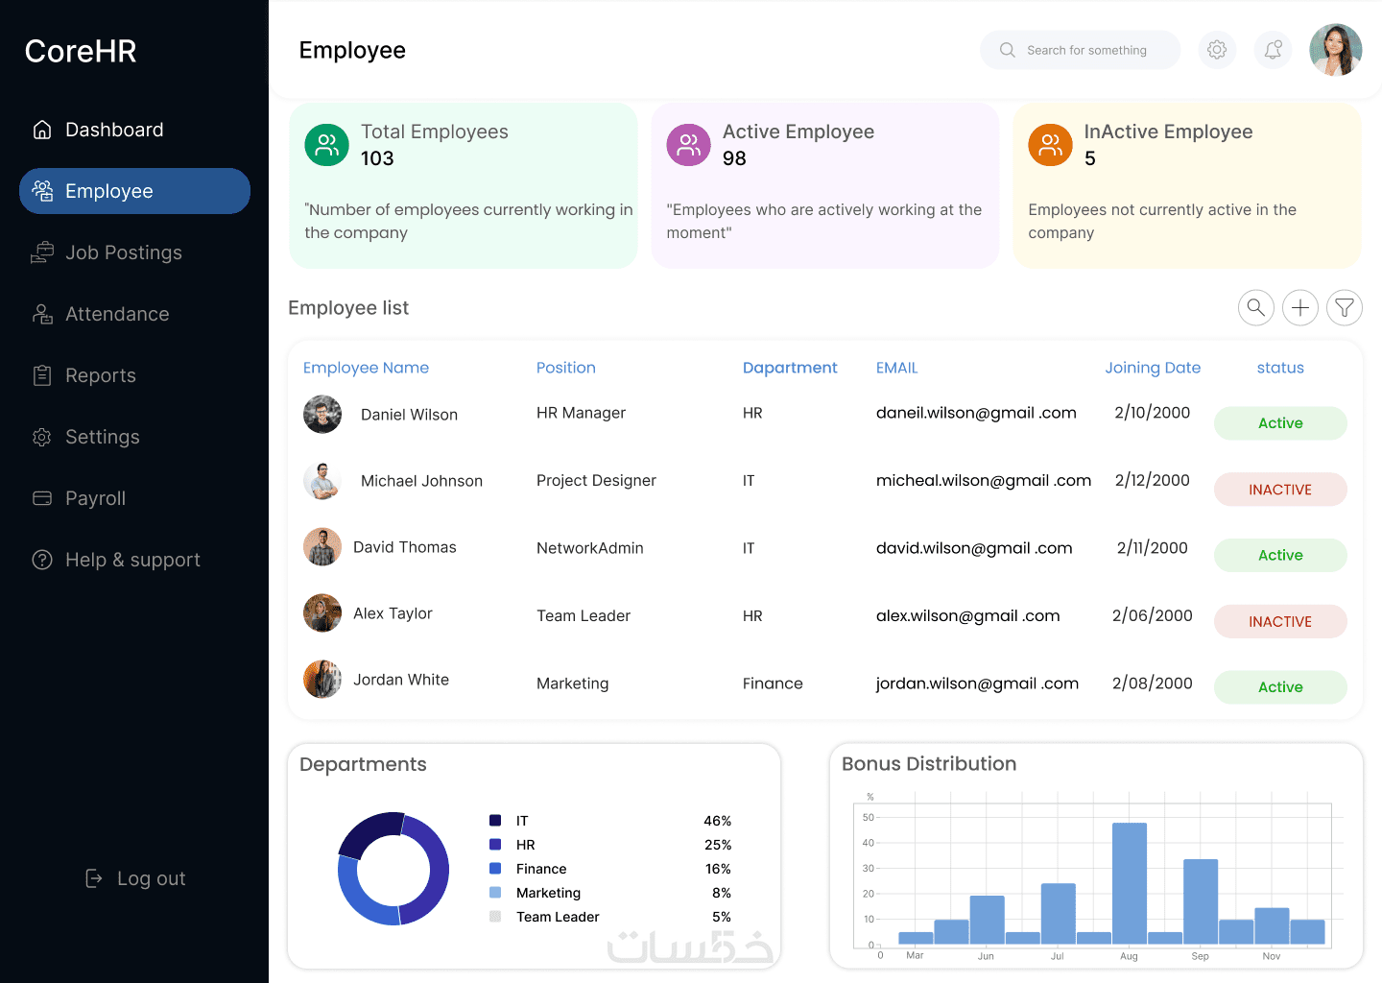Viewport: 1382px width, 983px height.
Task: Click the HR legend color swatch
Action: point(495,845)
